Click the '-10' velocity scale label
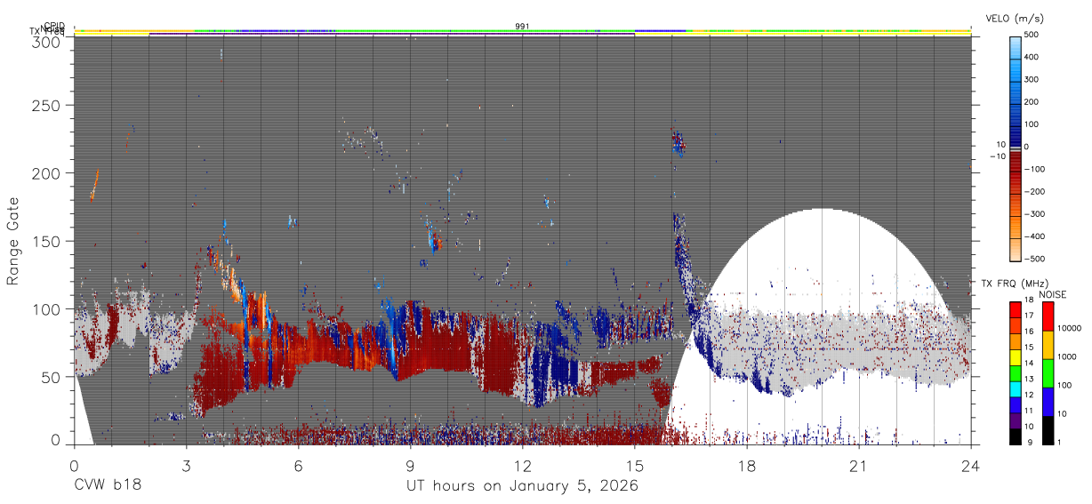Image resolution: width=1092 pixels, height=504 pixels. (998, 156)
